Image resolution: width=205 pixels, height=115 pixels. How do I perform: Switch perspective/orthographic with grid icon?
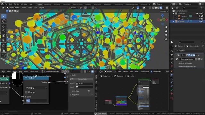pos(166,39)
